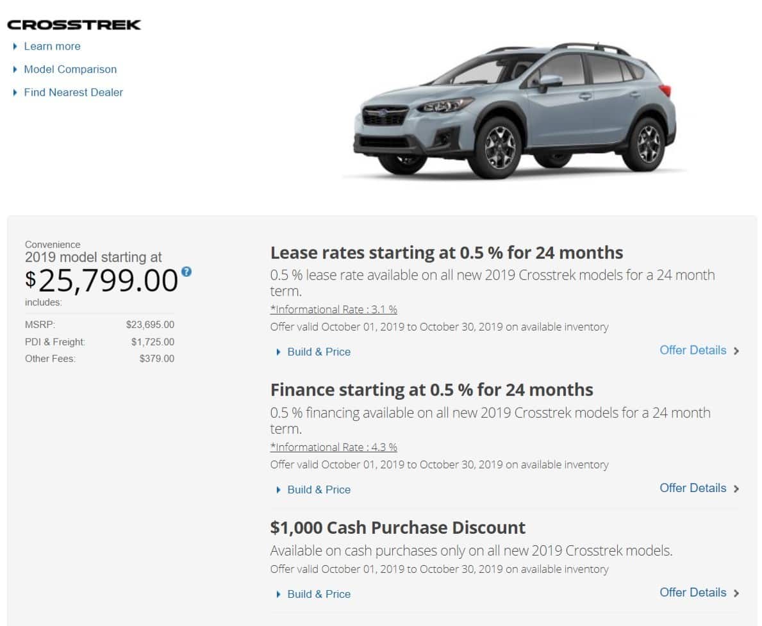The image size is (762, 626).
Task: Open the Model Comparison link
Action: point(70,69)
